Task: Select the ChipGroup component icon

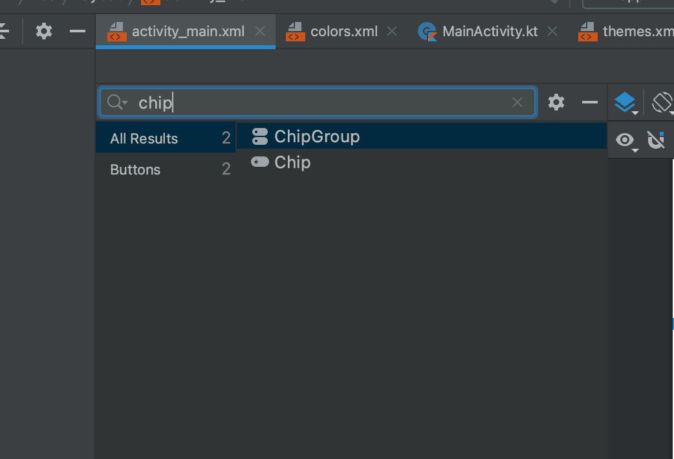Action: point(261,136)
